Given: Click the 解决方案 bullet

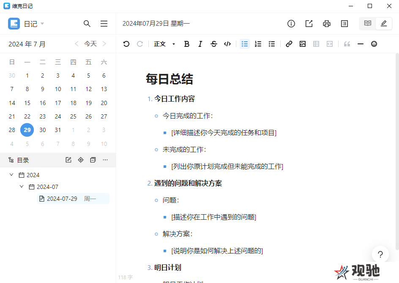Looking at the screenshot, I should (178, 234).
